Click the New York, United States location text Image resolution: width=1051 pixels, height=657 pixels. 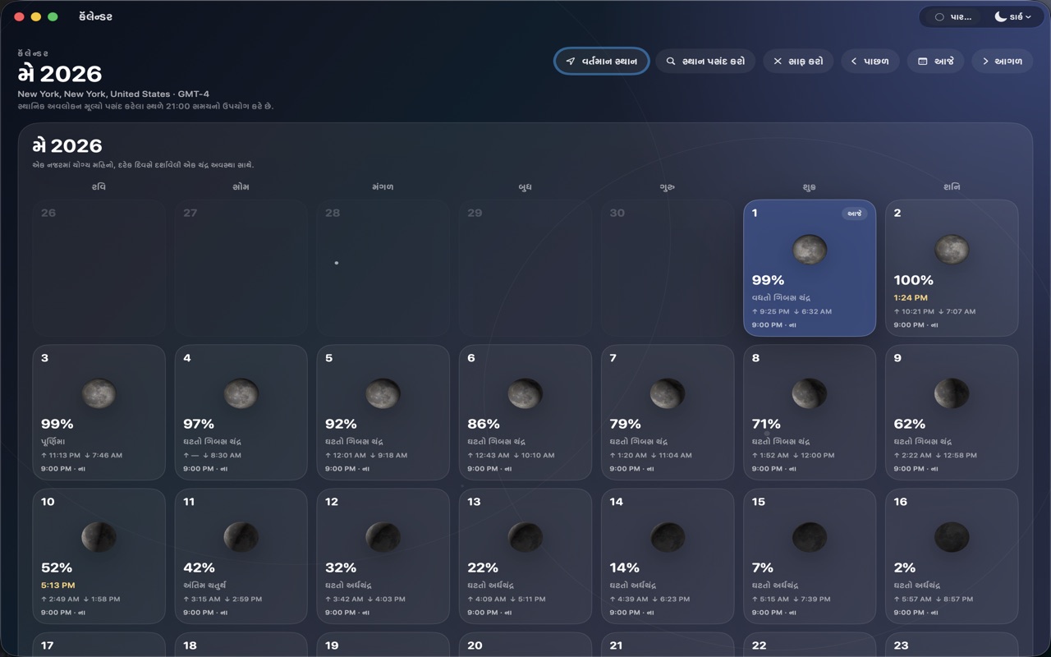(113, 94)
